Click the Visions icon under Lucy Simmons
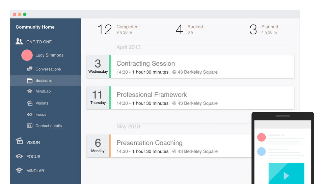 point(29,103)
